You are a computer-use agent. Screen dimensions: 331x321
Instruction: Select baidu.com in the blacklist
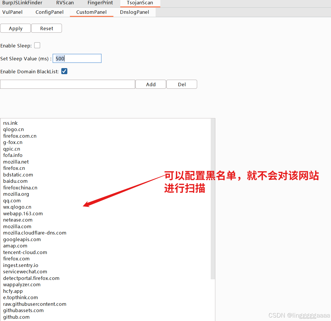15,181
